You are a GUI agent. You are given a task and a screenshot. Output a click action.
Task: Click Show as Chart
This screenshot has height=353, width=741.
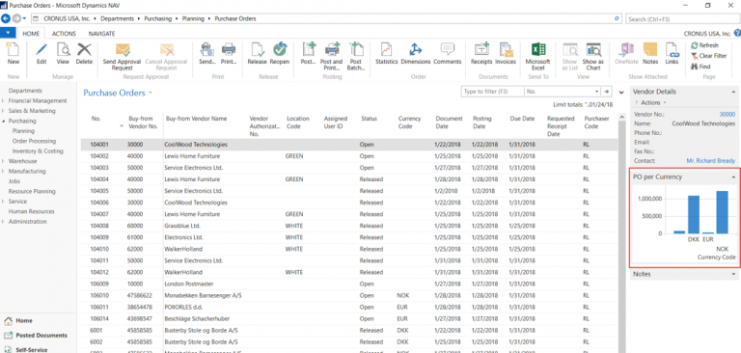coord(593,56)
